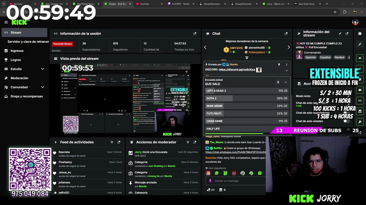Pop out the Chat panel

tap(286, 34)
